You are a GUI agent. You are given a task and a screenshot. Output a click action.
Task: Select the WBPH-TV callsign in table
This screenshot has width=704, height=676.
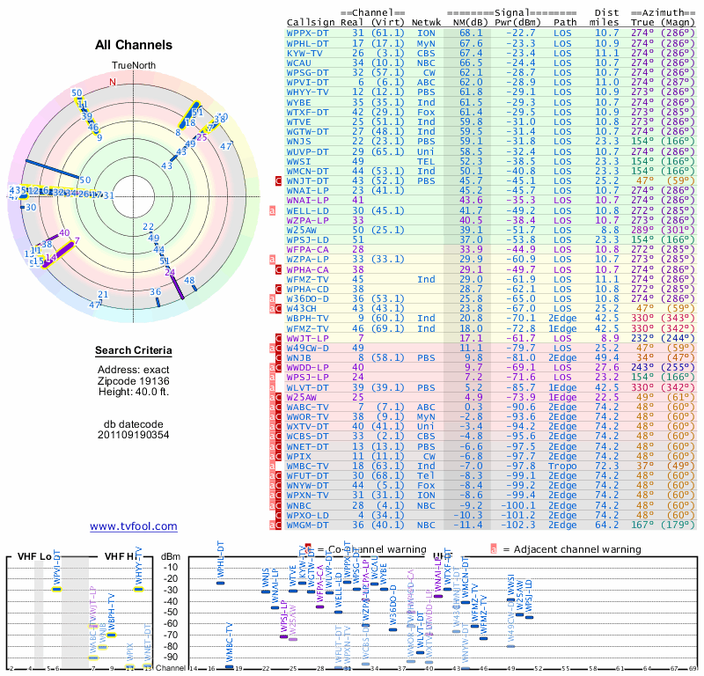tap(307, 319)
